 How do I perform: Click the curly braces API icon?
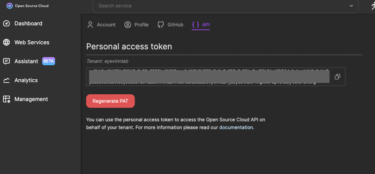tap(195, 25)
